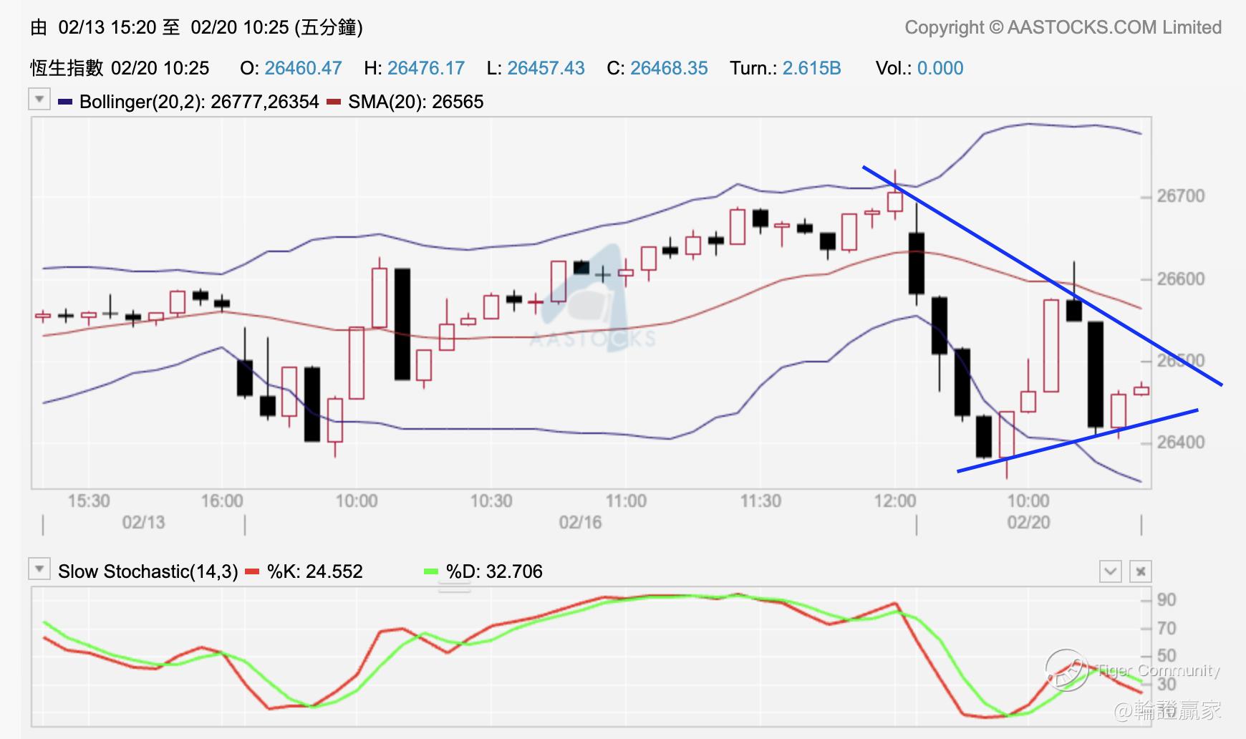Click the volume value 0.000
The image size is (1246, 739).
point(940,68)
